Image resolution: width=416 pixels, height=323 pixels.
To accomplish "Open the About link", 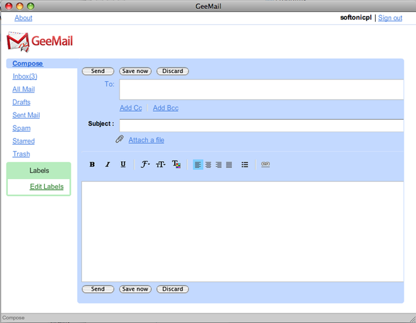I will point(23,18).
